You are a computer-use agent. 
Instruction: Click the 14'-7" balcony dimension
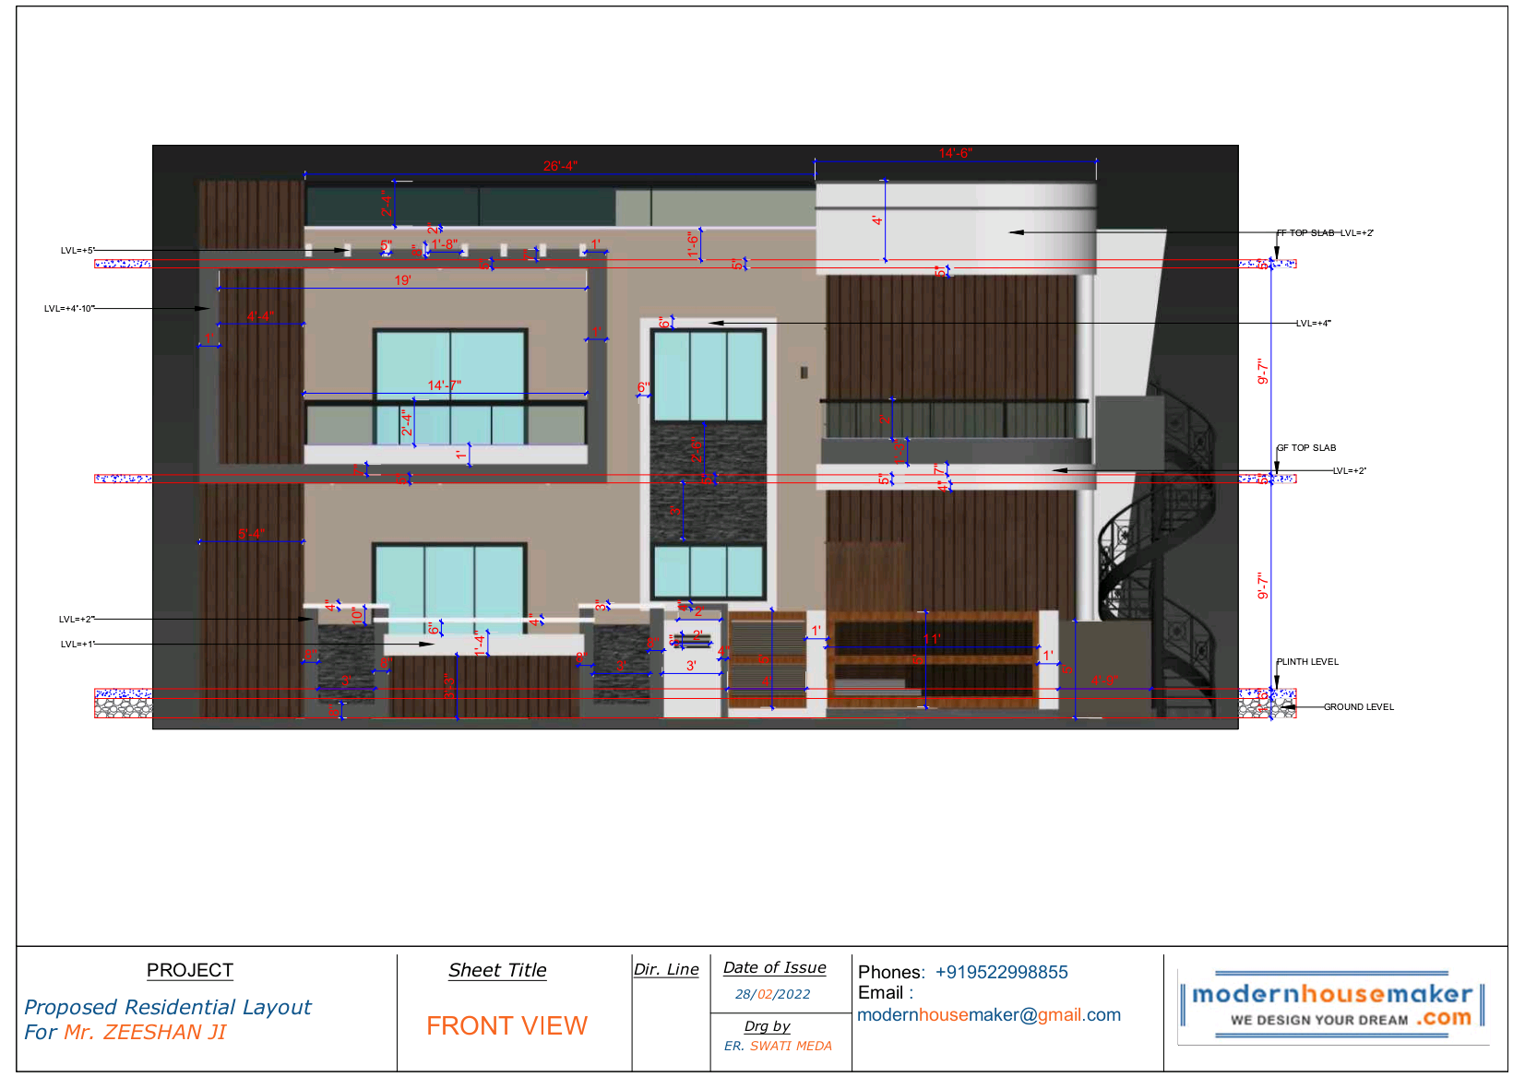click(x=444, y=385)
